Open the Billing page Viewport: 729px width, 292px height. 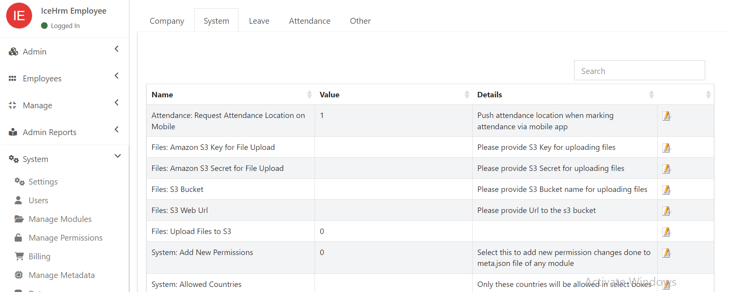(x=39, y=257)
